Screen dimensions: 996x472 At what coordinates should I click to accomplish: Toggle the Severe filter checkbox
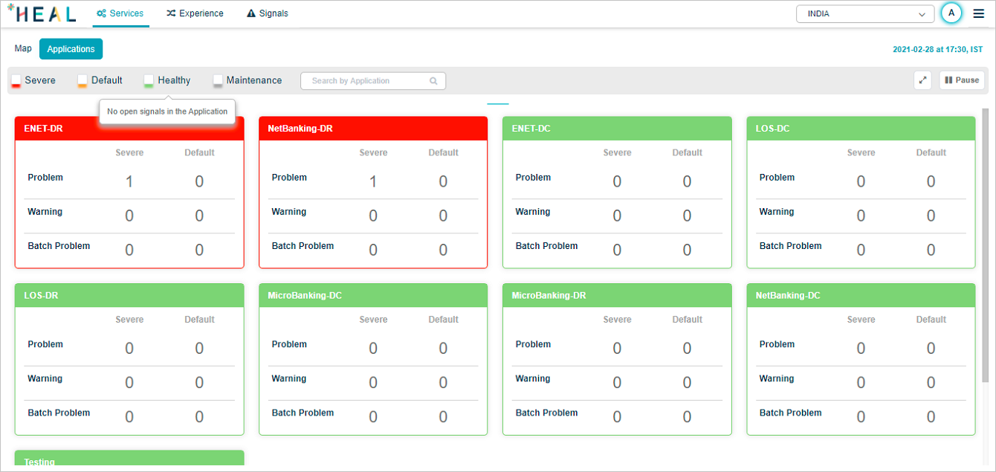[16, 80]
